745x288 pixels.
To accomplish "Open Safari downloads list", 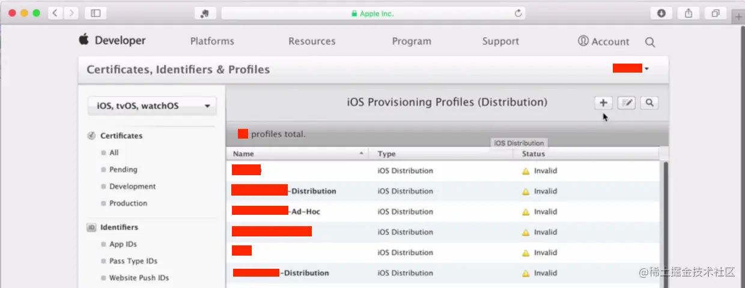I will coord(661,13).
